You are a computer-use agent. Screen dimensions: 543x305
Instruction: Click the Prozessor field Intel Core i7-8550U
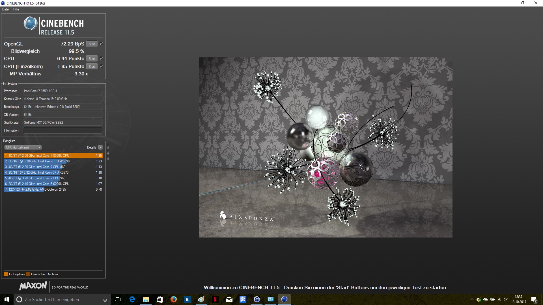pyautogui.click(x=63, y=91)
